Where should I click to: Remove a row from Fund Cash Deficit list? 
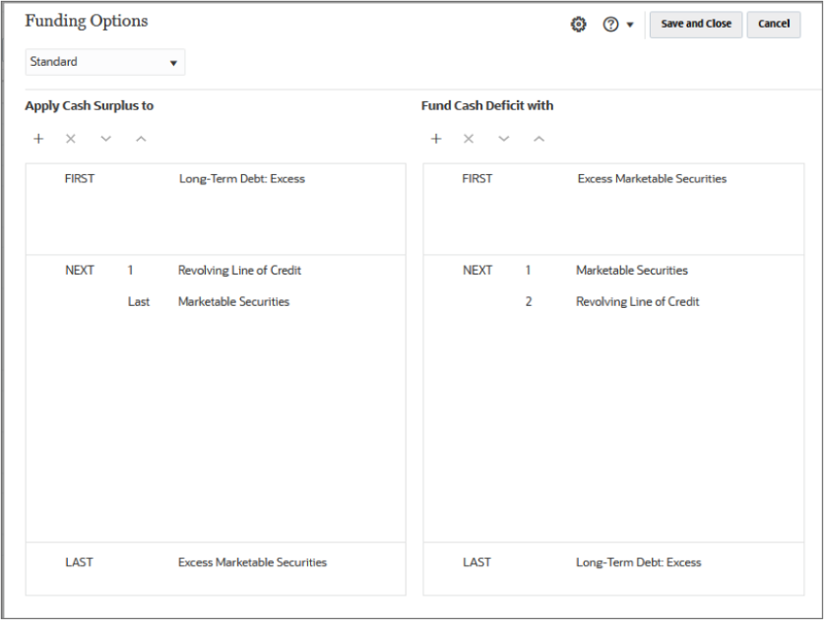[x=469, y=139]
